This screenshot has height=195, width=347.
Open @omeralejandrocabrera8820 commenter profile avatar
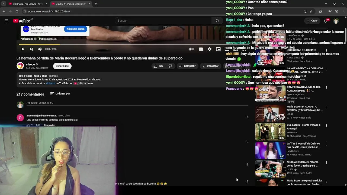tap(20, 118)
